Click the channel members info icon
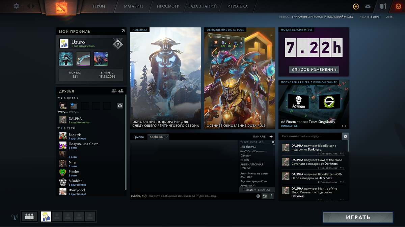Image resolution: width=405 pixels, height=227 pixels. pyautogui.click(x=272, y=142)
